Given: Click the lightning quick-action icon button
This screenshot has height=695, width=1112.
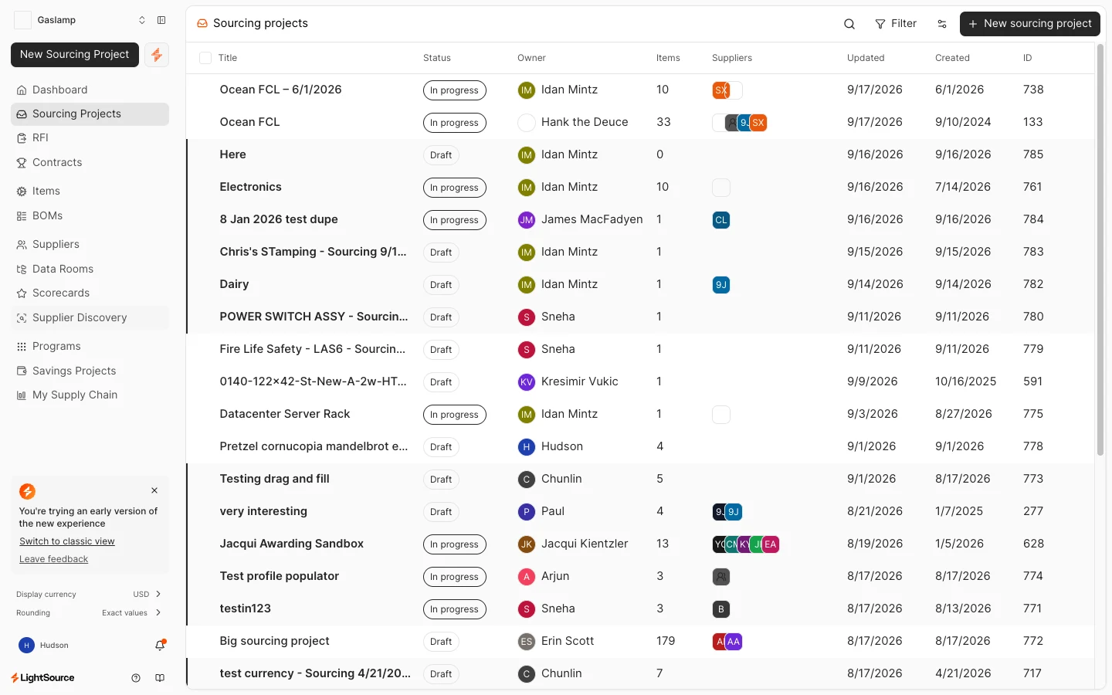Looking at the screenshot, I should pyautogui.click(x=157, y=55).
